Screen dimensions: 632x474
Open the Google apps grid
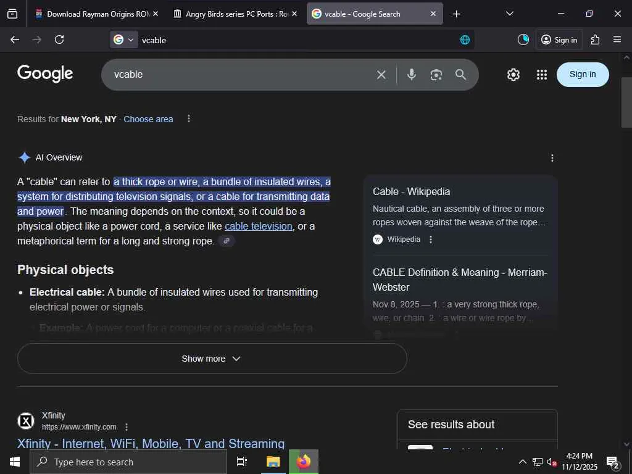coord(542,75)
